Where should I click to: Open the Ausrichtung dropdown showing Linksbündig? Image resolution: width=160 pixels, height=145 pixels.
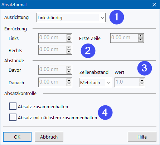(71, 17)
